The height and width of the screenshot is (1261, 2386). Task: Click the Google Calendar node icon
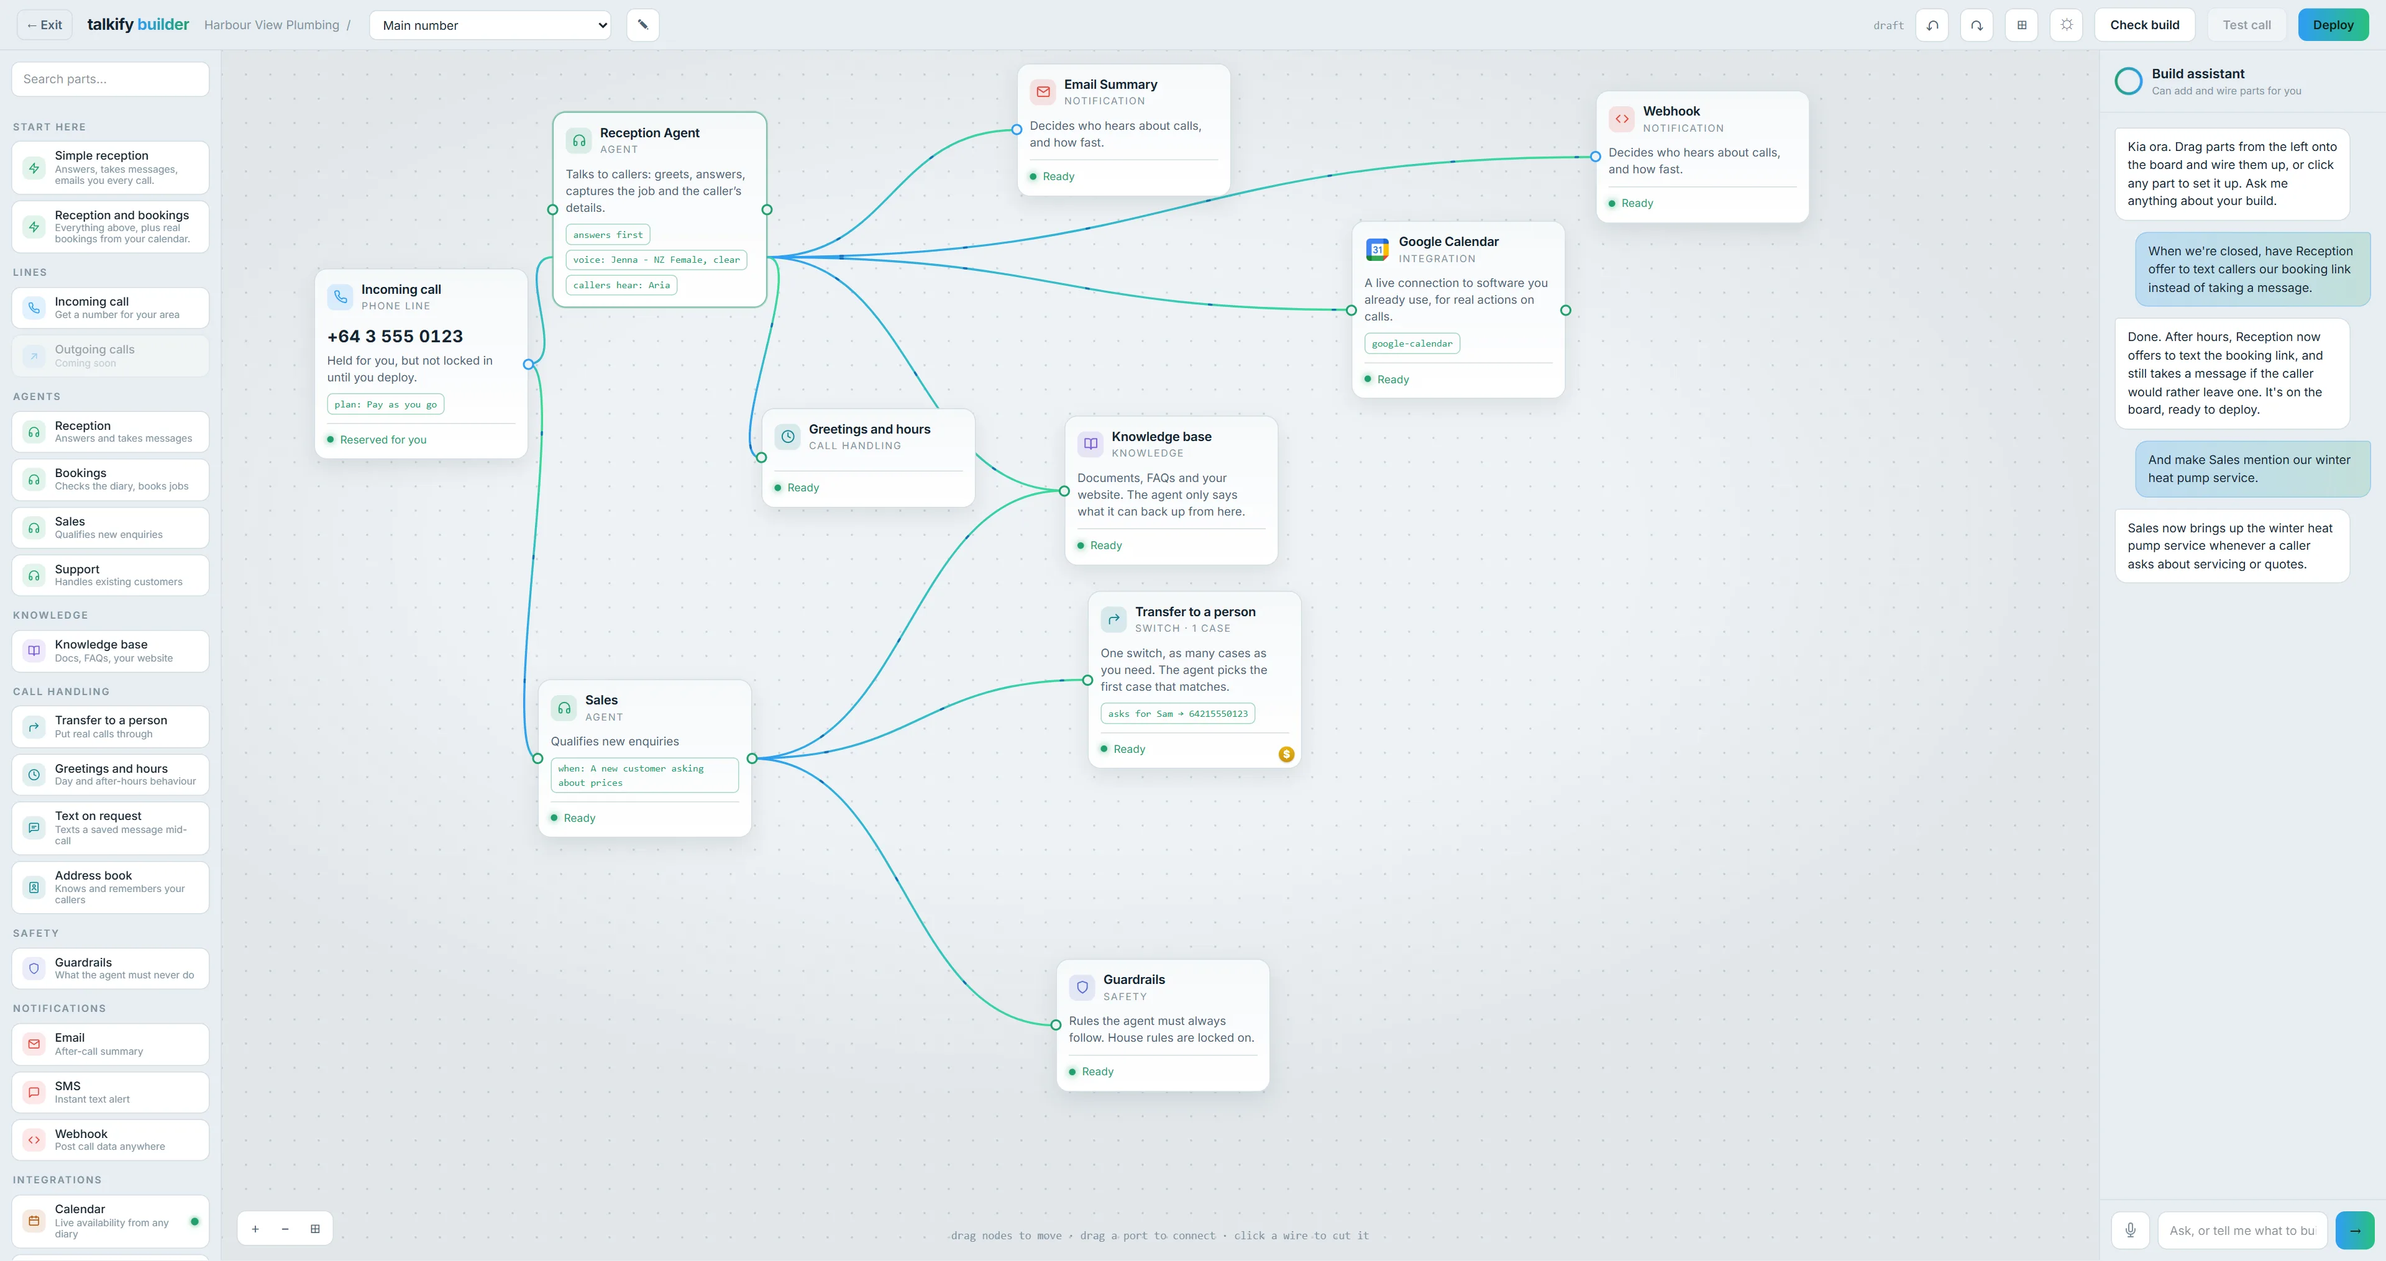(1378, 249)
